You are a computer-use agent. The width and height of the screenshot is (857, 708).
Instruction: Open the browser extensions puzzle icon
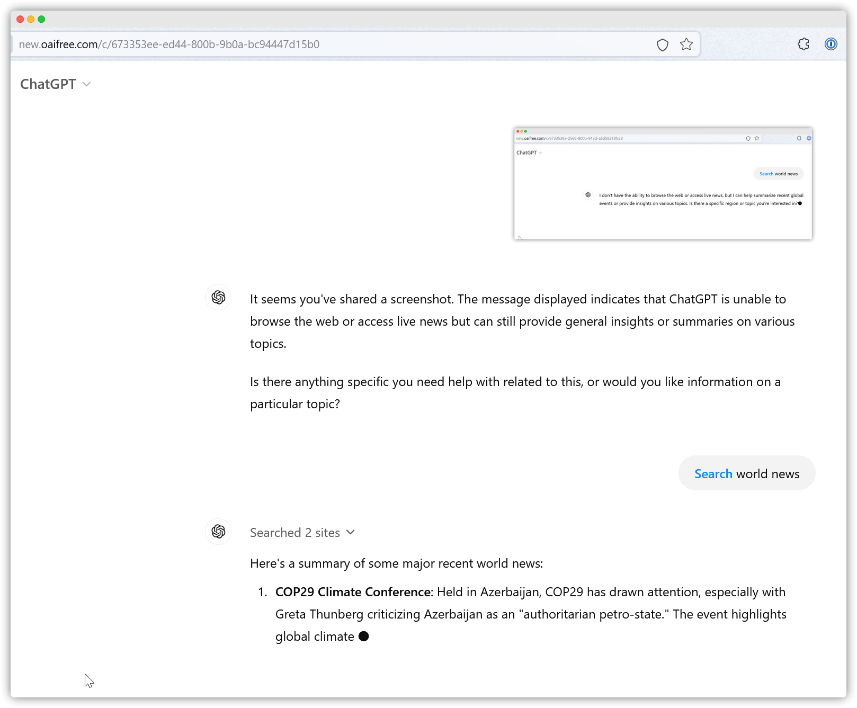pyautogui.click(x=804, y=44)
